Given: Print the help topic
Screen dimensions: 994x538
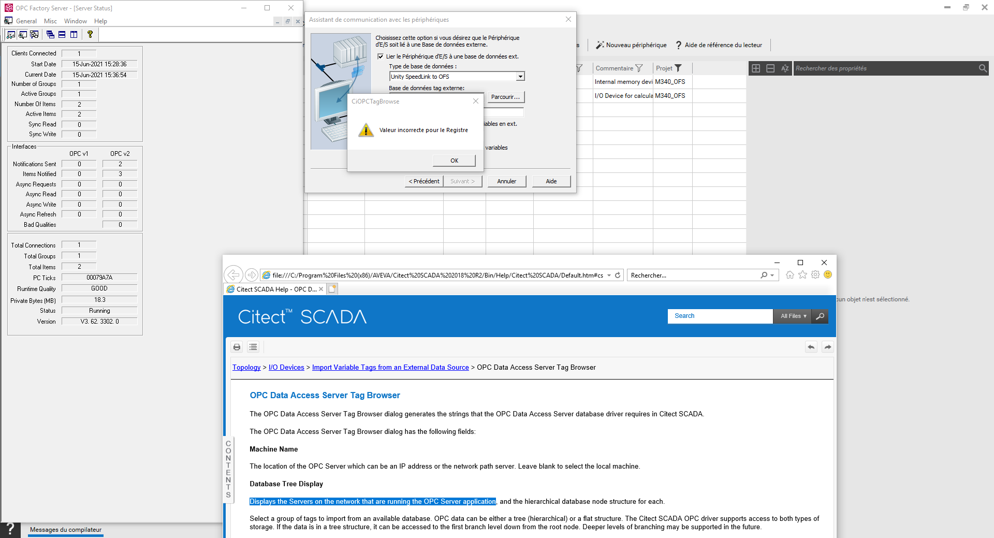Looking at the screenshot, I should (237, 347).
